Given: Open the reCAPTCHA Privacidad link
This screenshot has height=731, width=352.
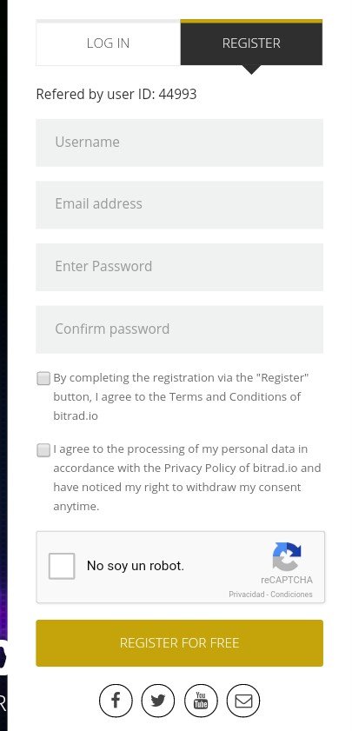Looking at the screenshot, I should point(246,595).
